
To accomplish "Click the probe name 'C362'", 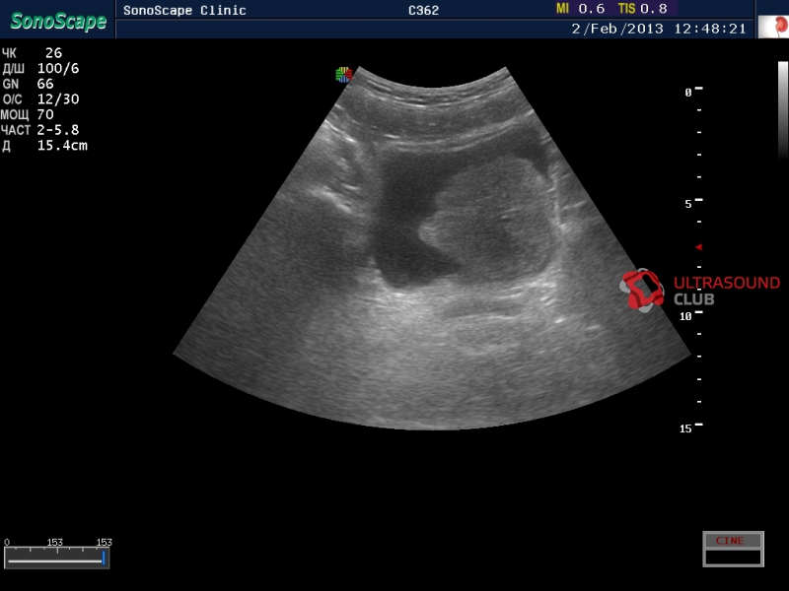I will tap(423, 10).
